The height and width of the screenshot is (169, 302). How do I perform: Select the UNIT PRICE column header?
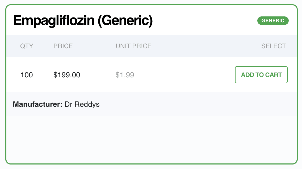pos(133,46)
